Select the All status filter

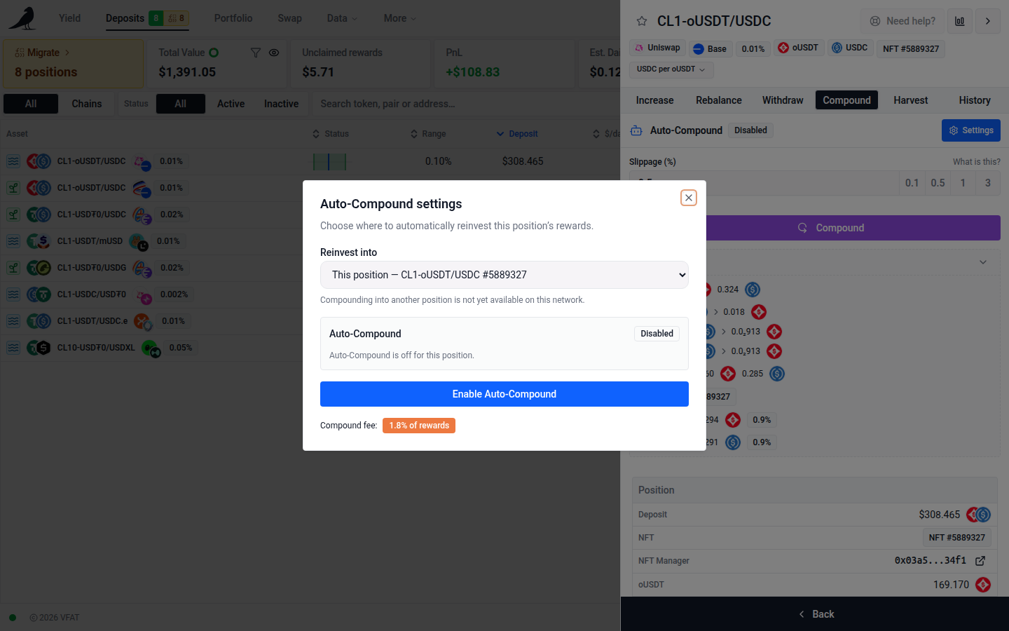[x=181, y=104]
